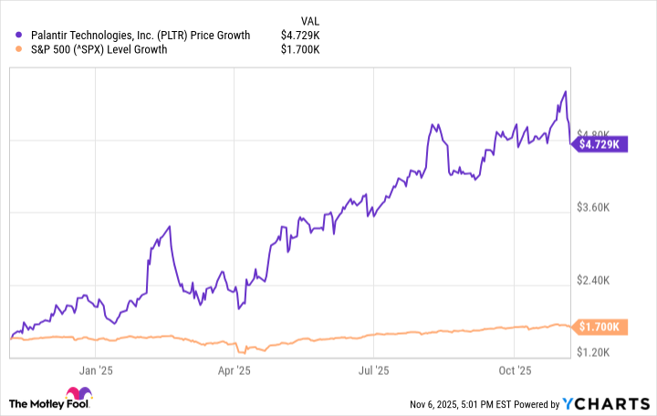Click The Motley Fool jester hat logo
This screenshot has width=657, height=416.
click(78, 393)
